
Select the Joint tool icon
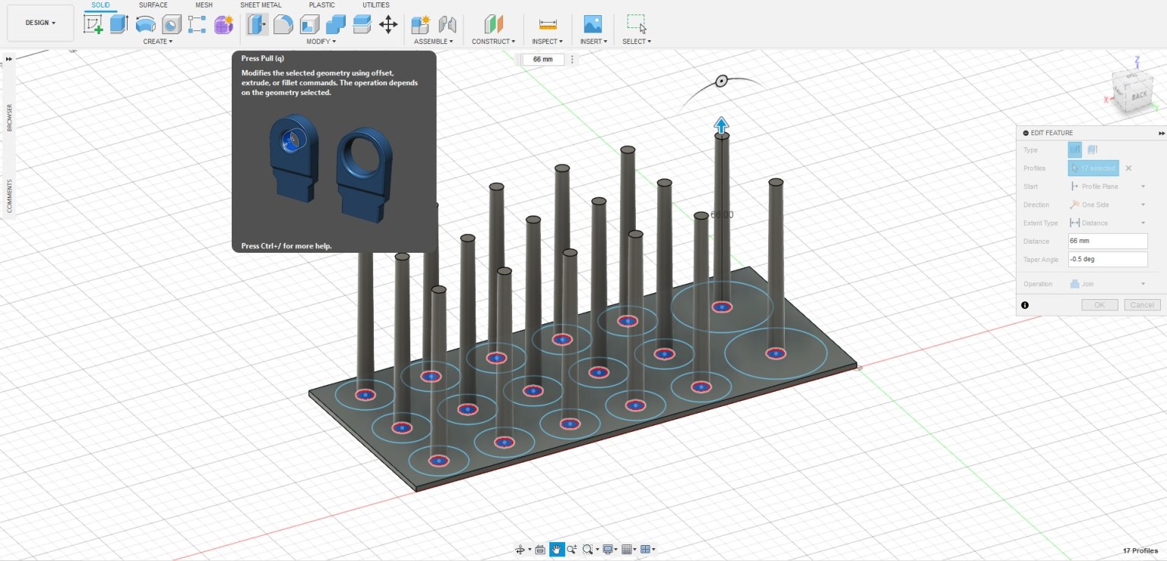click(448, 24)
